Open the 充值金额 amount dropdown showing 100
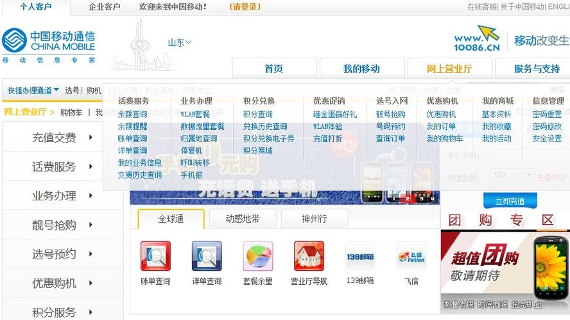This screenshot has height=320, width=570. tap(513, 175)
